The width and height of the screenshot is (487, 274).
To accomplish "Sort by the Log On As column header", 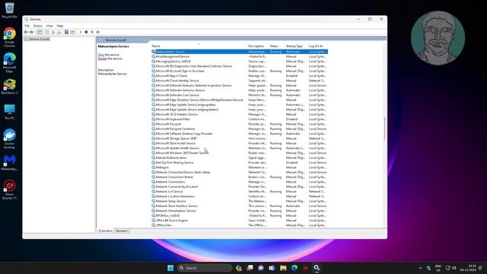I will pos(317,46).
